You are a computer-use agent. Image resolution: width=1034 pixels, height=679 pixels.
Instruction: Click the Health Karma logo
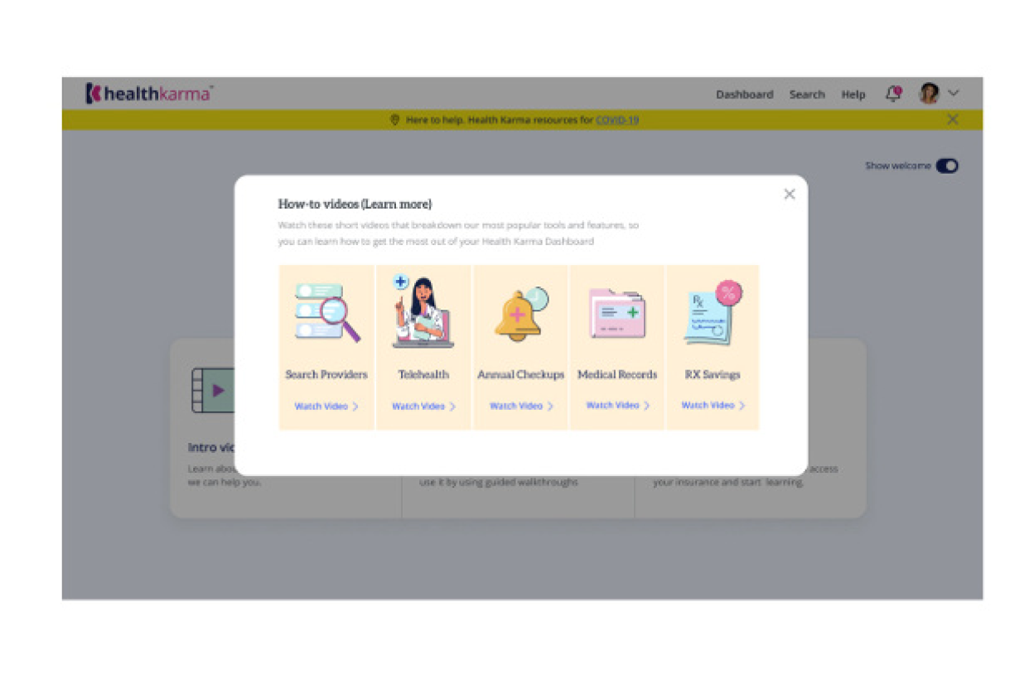[x=149, y=94]
